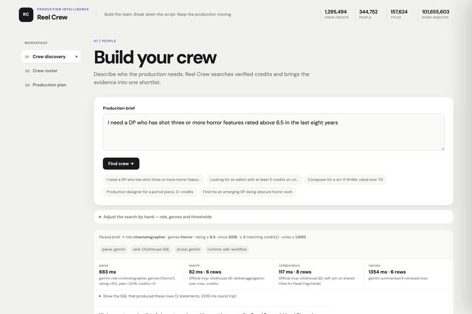Screen dimensions: 472x314
Task: Click the '82 ms · 6 rows' search value
Action: click(x=205, y=272)
